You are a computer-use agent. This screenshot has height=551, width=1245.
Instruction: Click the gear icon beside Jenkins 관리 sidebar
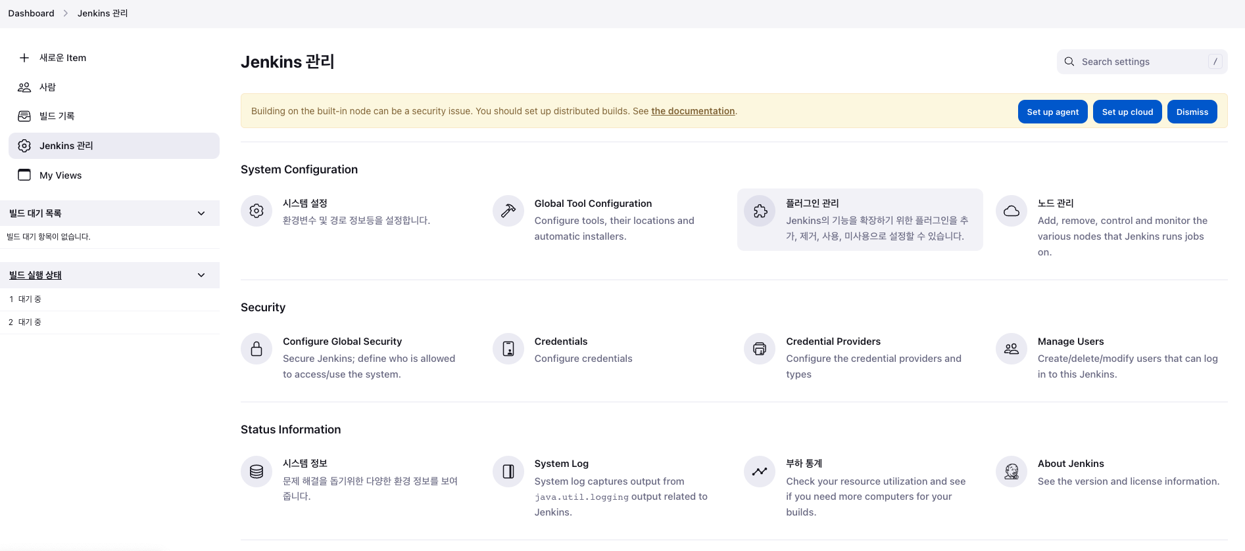pyautogui.click(x=24, y=146)
